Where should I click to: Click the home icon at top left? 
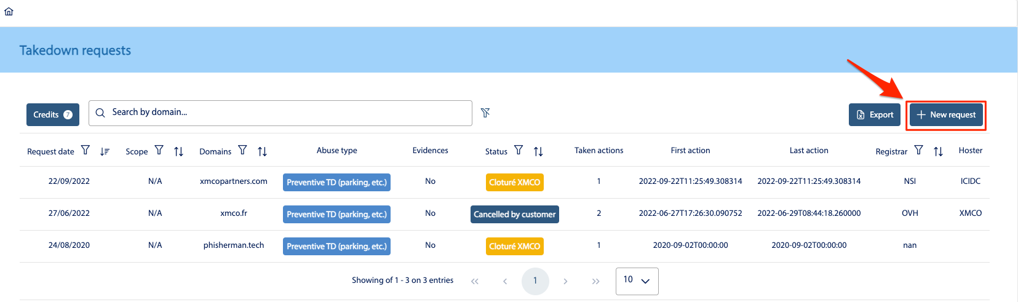click(x=9, y=12)
